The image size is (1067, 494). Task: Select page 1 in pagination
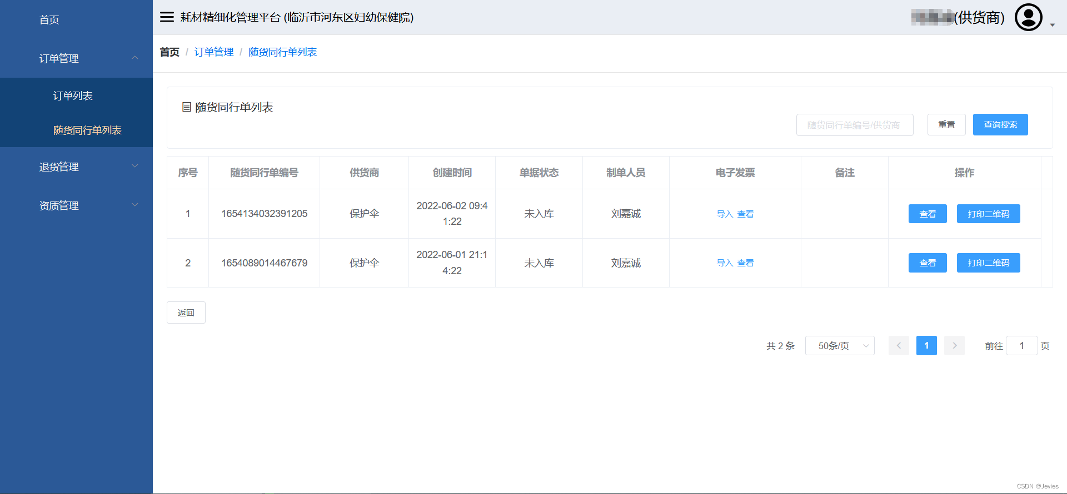coord(926,346)
